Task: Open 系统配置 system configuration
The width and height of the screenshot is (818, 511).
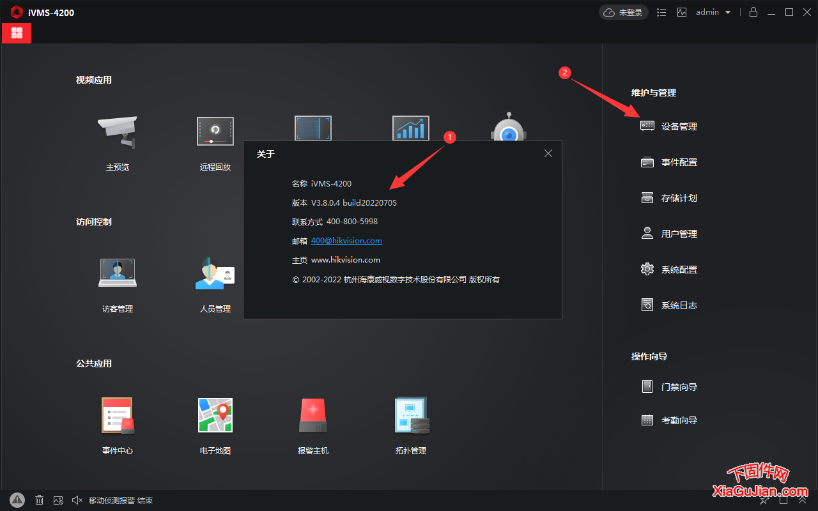Action: click(x=669, y=270)
